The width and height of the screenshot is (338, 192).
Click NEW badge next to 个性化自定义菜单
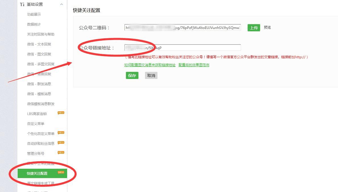[61, 133]
